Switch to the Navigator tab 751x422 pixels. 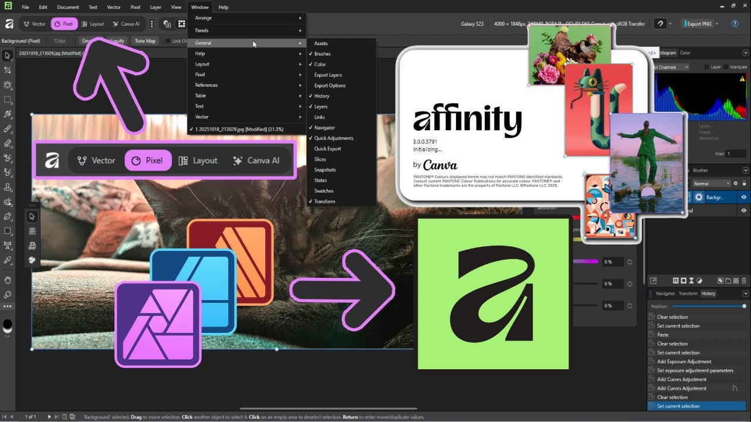coord(665,294)
